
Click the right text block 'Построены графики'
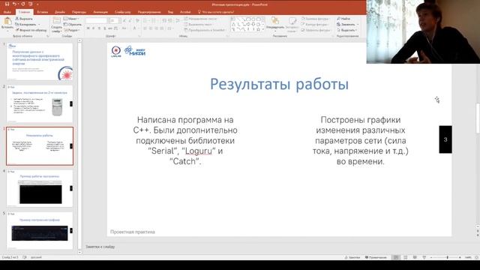(x=360, y=140)
